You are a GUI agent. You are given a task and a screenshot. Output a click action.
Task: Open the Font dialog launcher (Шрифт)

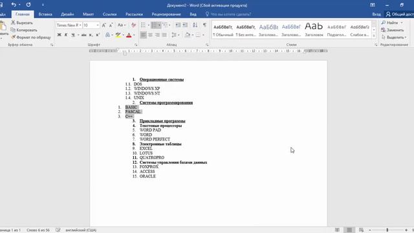tap(136, 45)
